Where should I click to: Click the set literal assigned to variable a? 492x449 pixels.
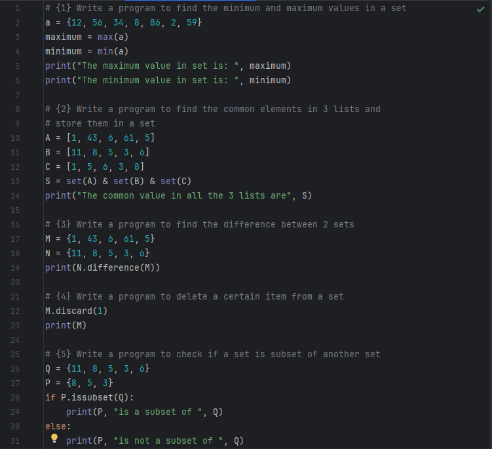coord(134,22)
